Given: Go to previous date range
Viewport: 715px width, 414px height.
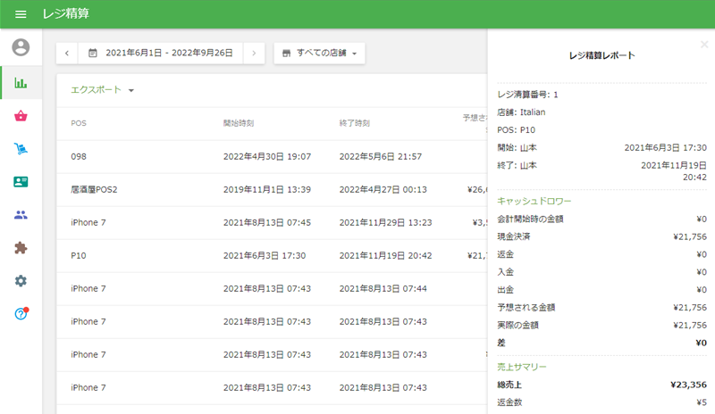Looking at the screenshot, I should click(67, 54).
